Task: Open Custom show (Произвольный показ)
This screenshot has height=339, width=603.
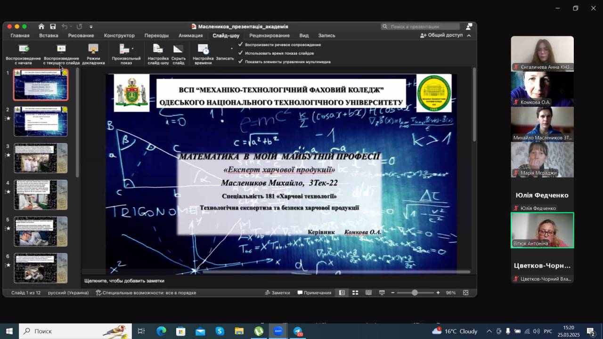Action: point(125,54)
